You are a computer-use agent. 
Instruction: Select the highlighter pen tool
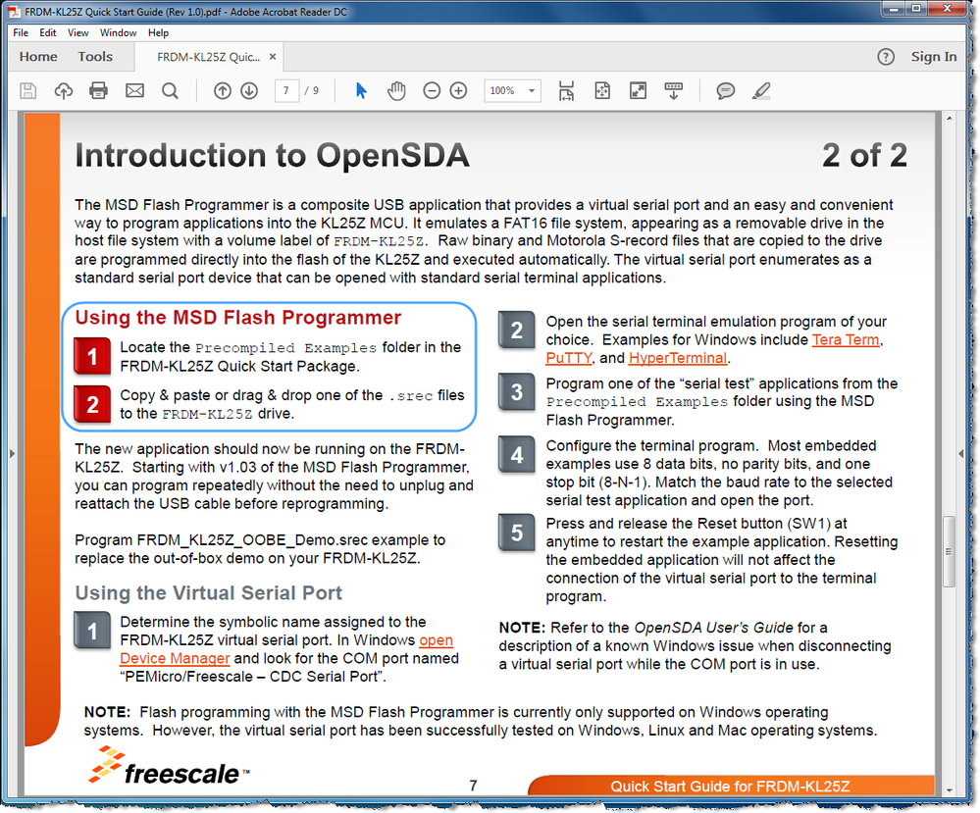coord(760,91)
